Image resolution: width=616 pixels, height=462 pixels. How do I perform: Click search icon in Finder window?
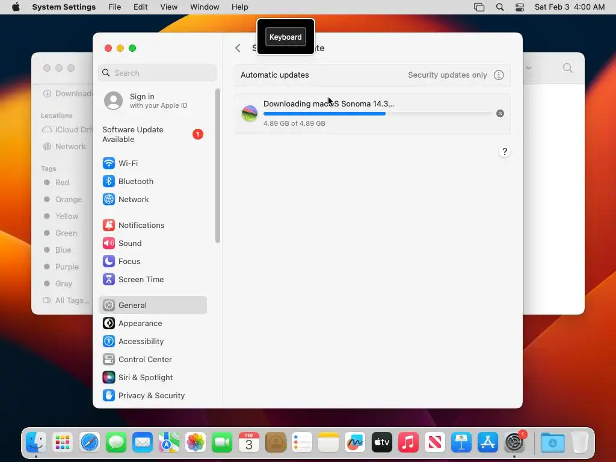pyautogui.click(x=568, y=68)
